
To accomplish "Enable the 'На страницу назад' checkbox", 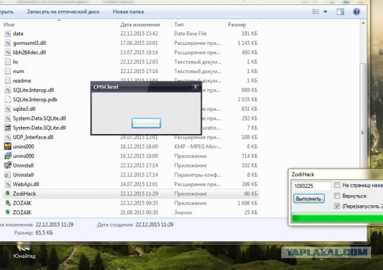I will [x=338, y=185].
